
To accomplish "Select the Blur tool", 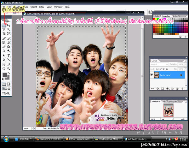I will point(4,51).
